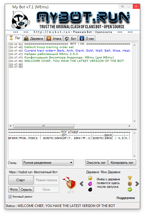145x215 pixels.
Task: Open the О нас tab
Action: (87, 39)
